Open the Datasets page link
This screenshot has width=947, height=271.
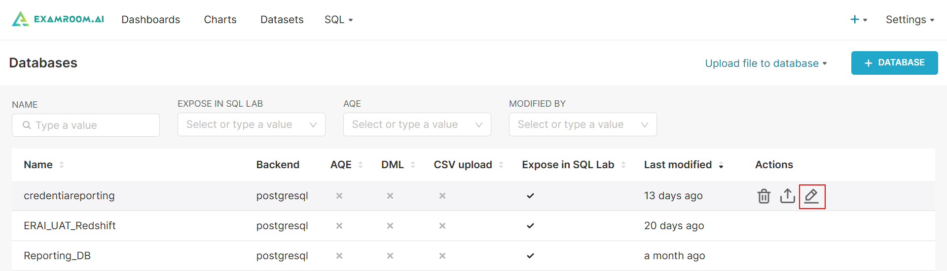[x=282, y=20]
